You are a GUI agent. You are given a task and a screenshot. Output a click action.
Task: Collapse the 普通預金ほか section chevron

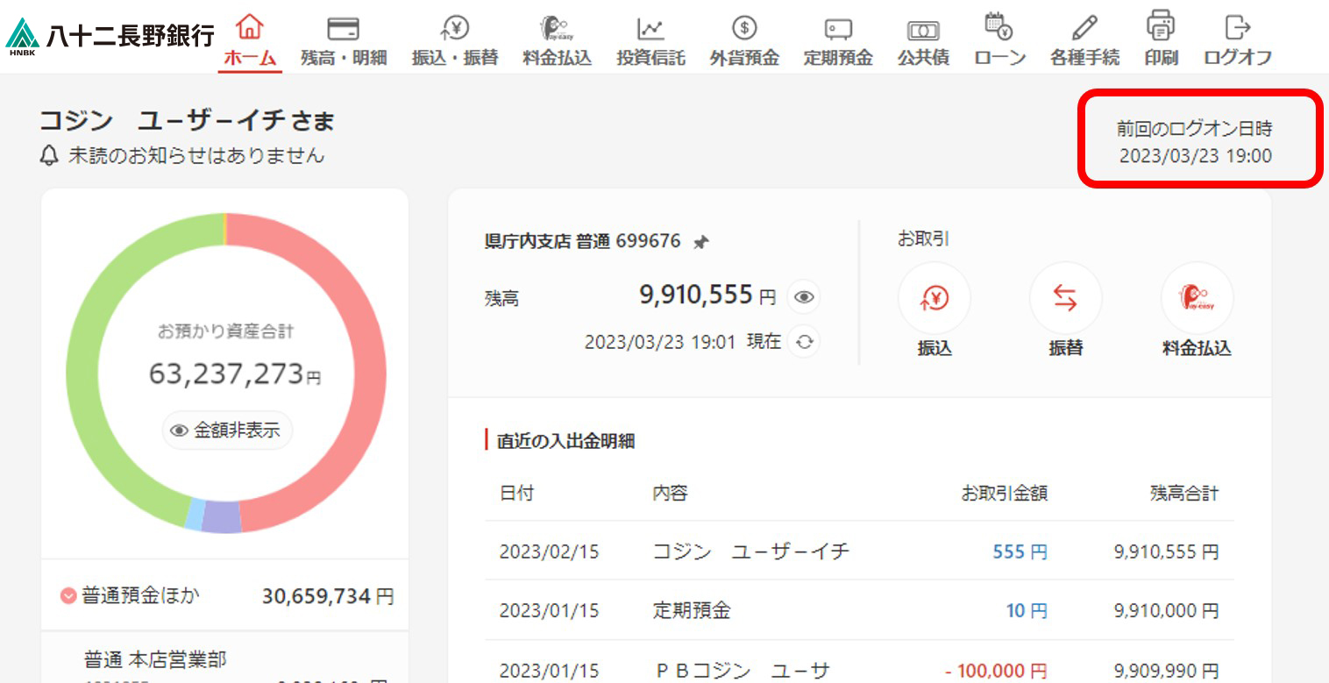pos(68,596)
